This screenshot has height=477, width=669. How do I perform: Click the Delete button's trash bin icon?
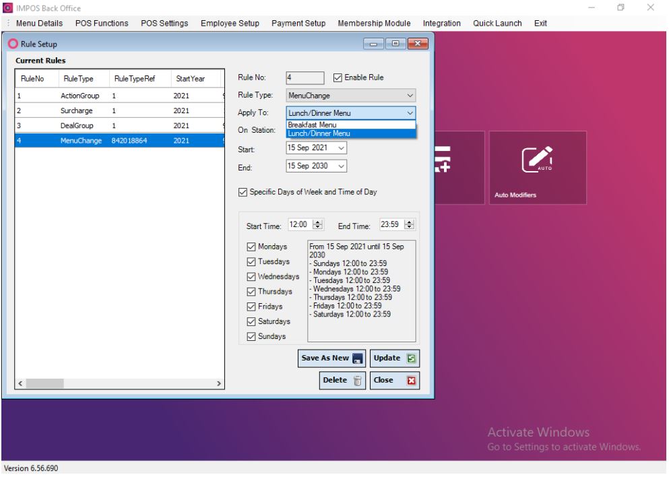(358, 381)
